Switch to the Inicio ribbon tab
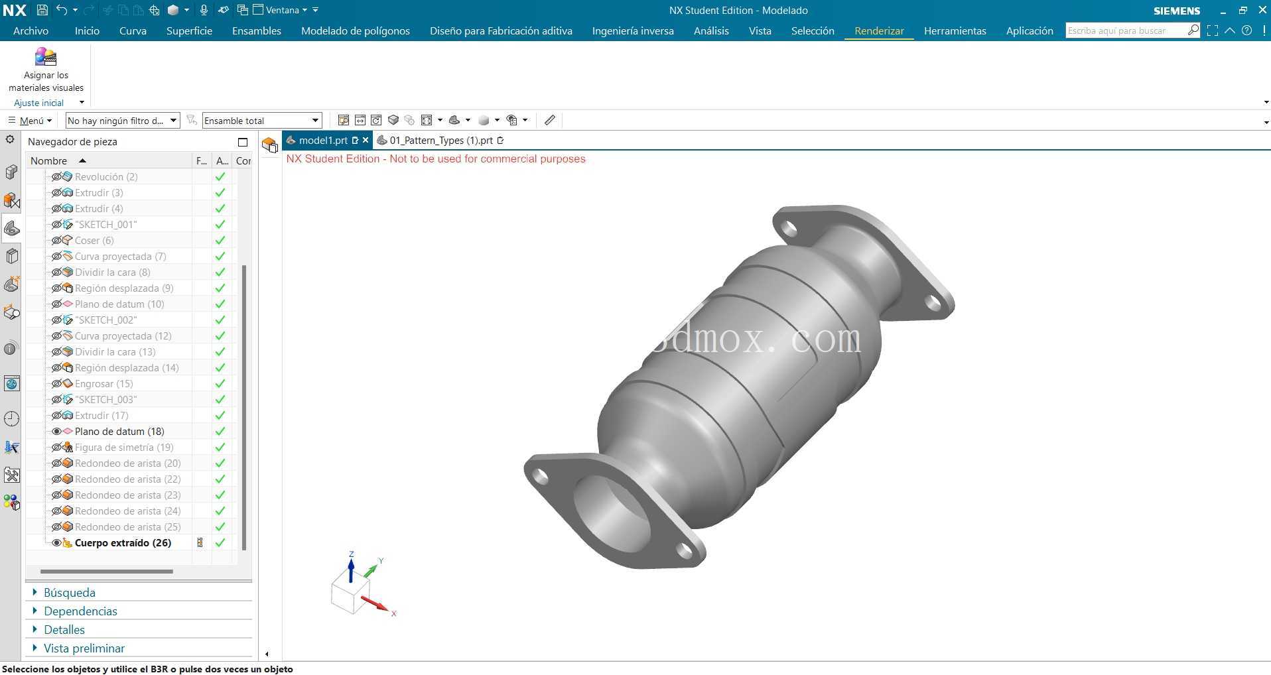Image resolution: width=1271 pixels, height=675 pixels. tap(87, 31)
